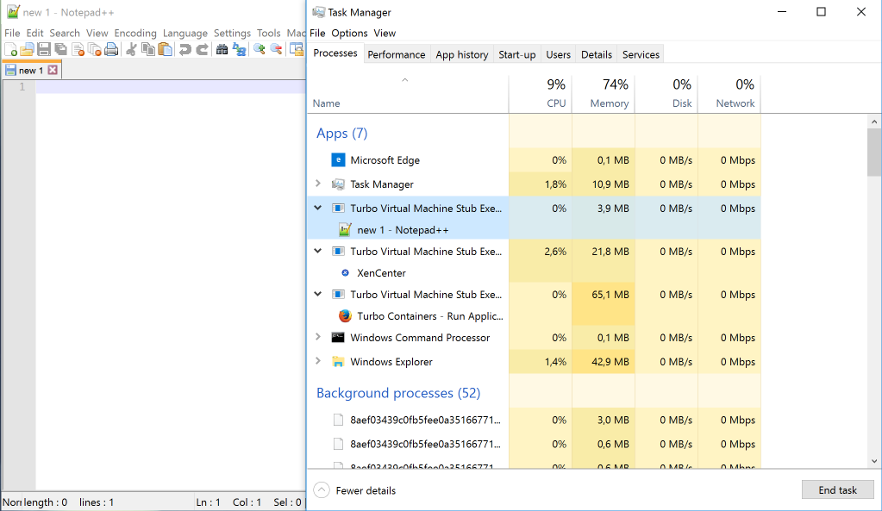Collapse the Turbo stub group containing Notepad++
The image size is (882, 511).
[318, 208]
